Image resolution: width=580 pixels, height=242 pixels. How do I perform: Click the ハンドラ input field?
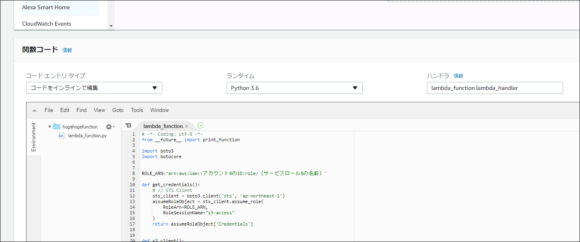(495, 88)
